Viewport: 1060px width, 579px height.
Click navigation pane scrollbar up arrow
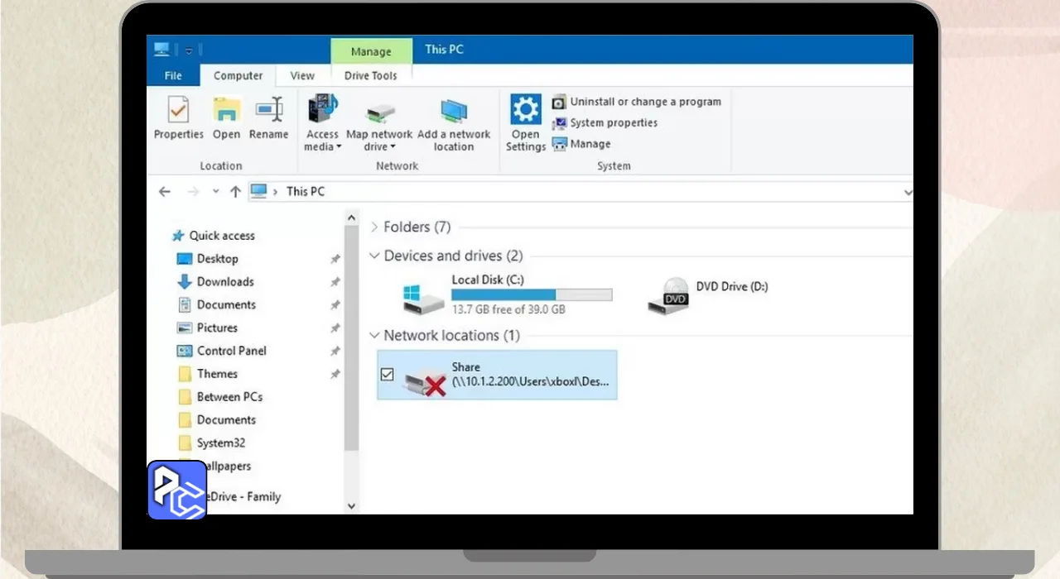point(351,219)
